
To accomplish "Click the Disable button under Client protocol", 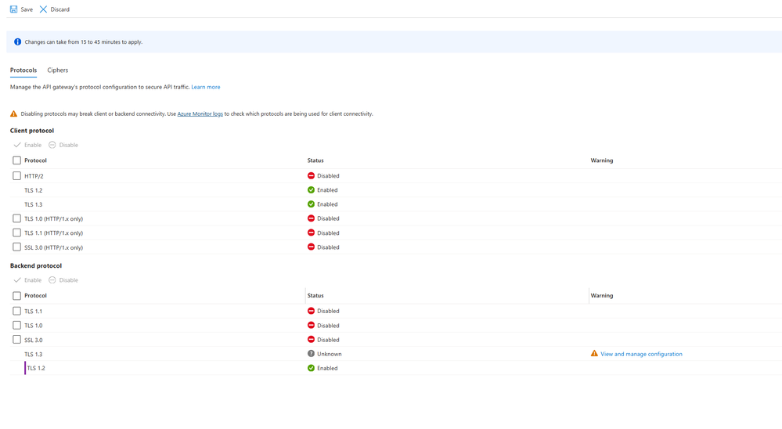I will [x=63, y=145].
